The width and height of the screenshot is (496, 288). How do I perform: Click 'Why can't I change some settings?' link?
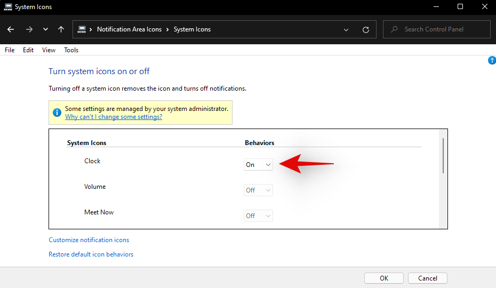(x=113, y=116)
